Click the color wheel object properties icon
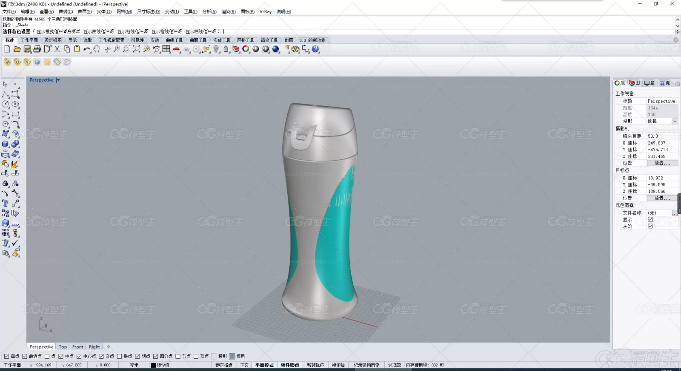Viewport: 681px width, 371px height. pyautogui.click(x=246, y=49)
